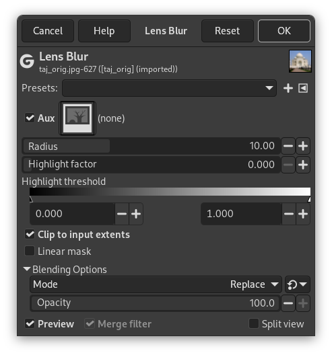This screenshot has height=355, width=332.
Task: Click the Highlight threshold gradient bar
Action: (x=170, y=192)
